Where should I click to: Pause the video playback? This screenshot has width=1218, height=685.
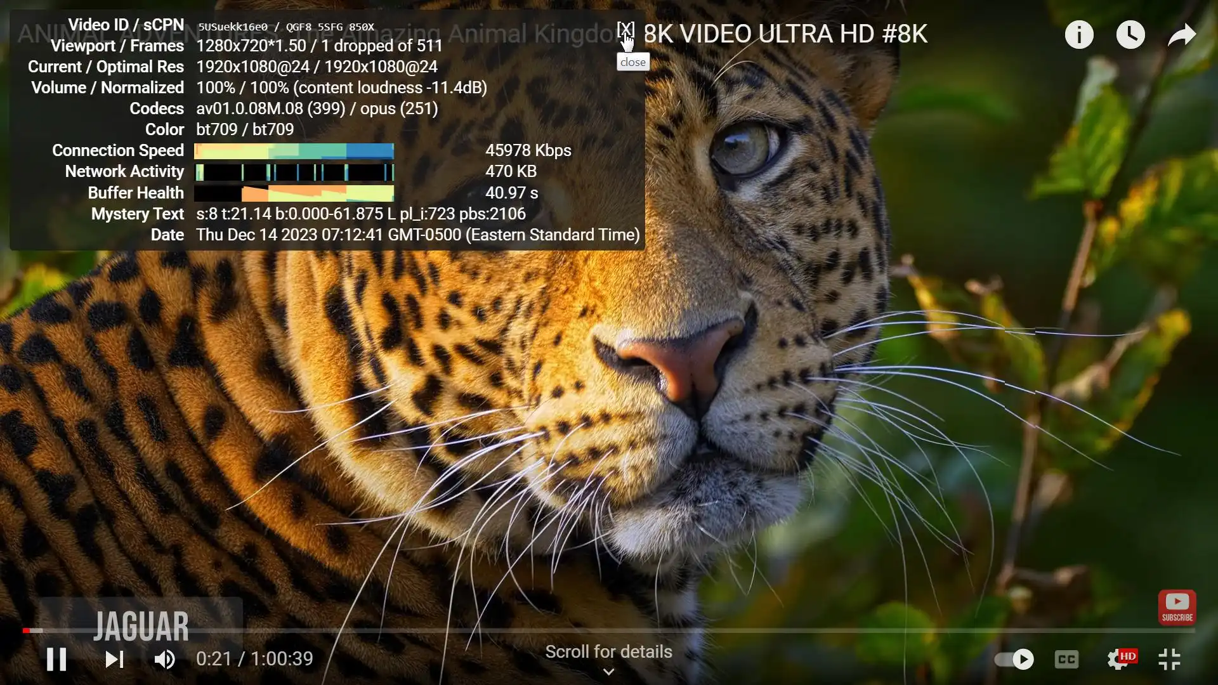click(x=56, y=659)
